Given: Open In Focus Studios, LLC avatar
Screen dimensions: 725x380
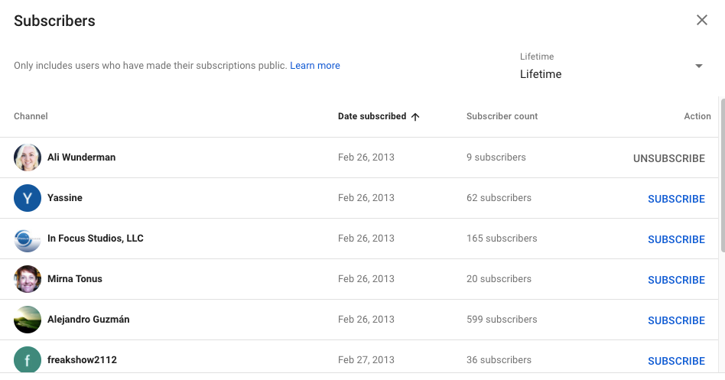Looking at the screenshot, I should [x=28, y=239].
